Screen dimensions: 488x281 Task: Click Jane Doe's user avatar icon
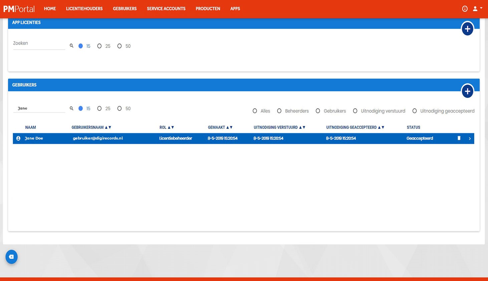pyautogui.click(x=18, y=138)
